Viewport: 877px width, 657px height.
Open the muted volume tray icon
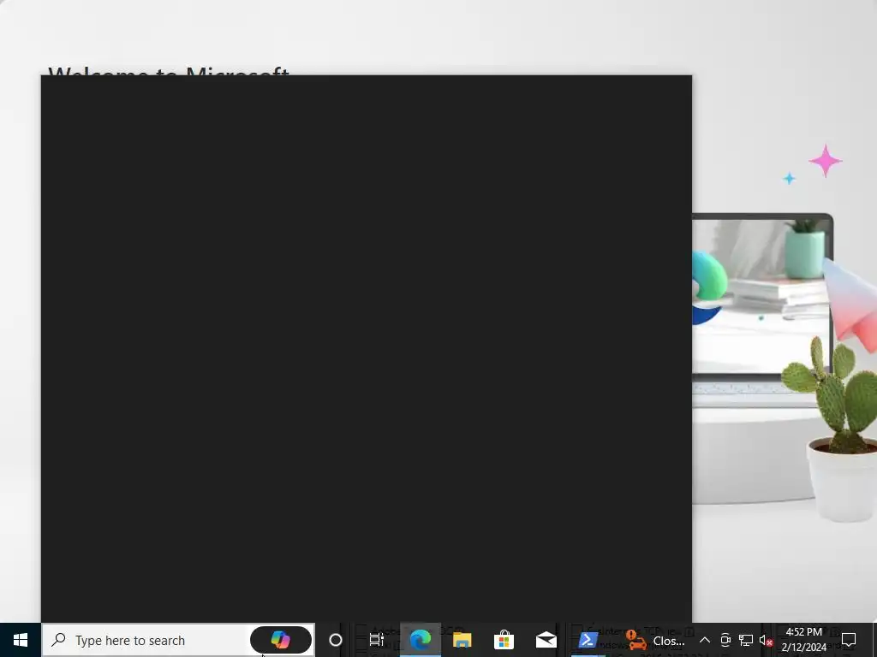[766, 640]
